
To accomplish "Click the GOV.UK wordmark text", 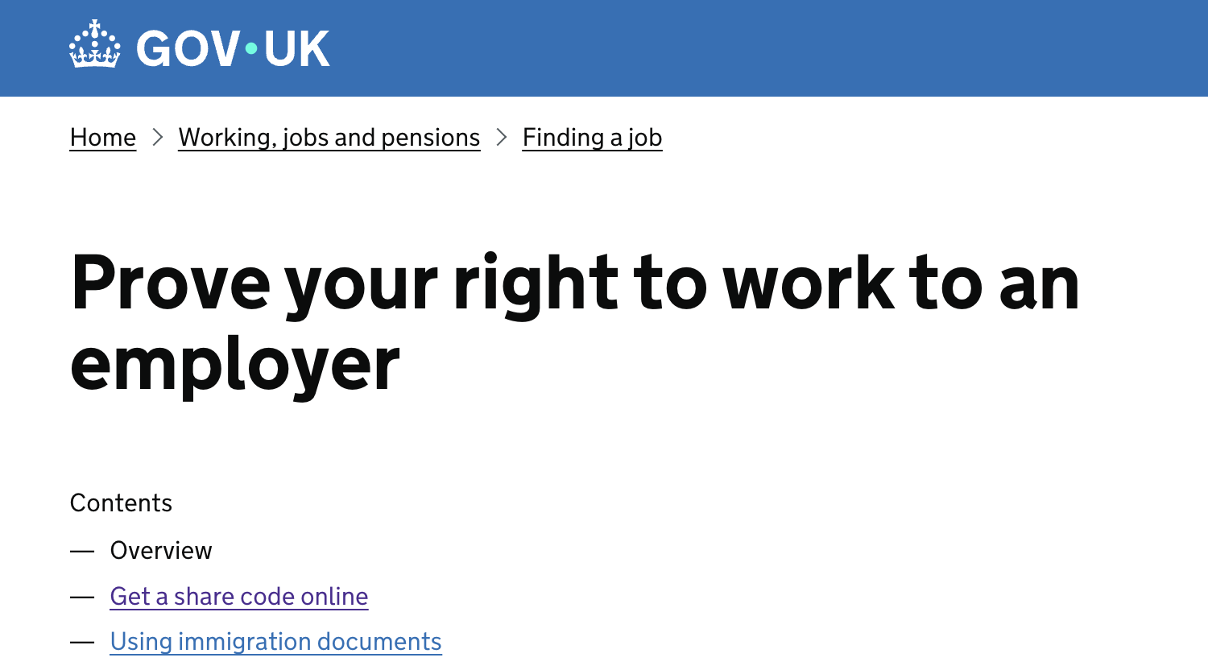I will tap(233, 48).
